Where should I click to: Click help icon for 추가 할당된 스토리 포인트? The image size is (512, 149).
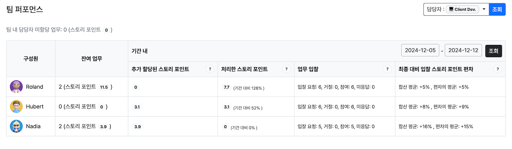click(x=209, y=69)
